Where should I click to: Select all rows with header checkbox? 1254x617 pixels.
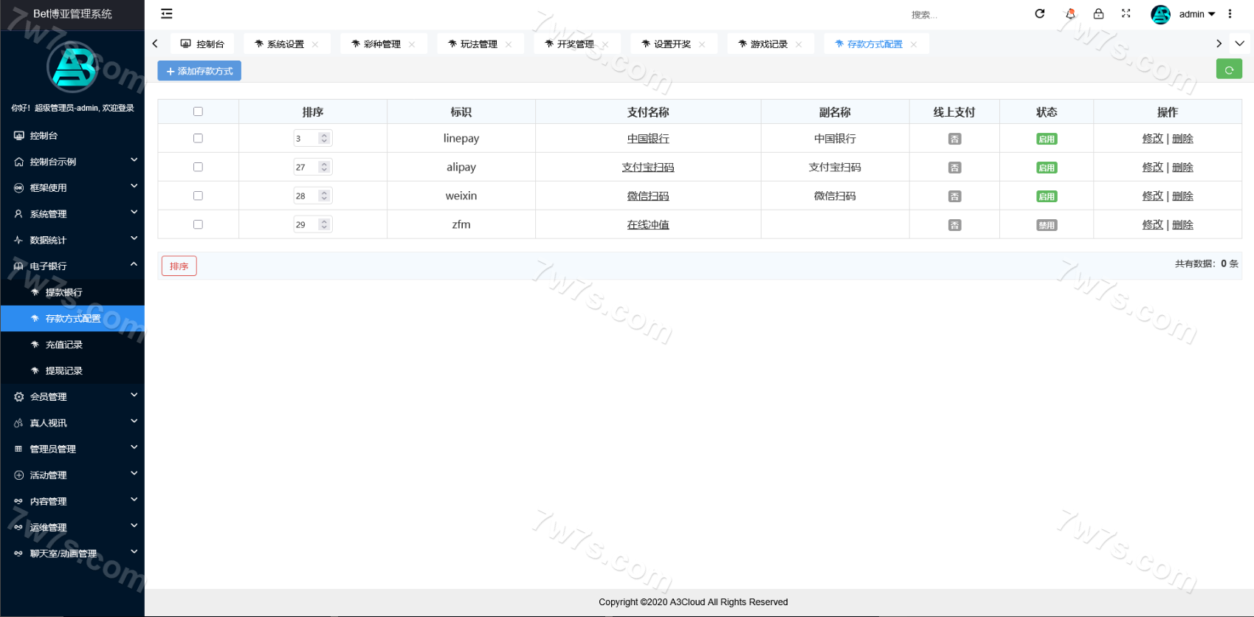click(x=198, y=111)
